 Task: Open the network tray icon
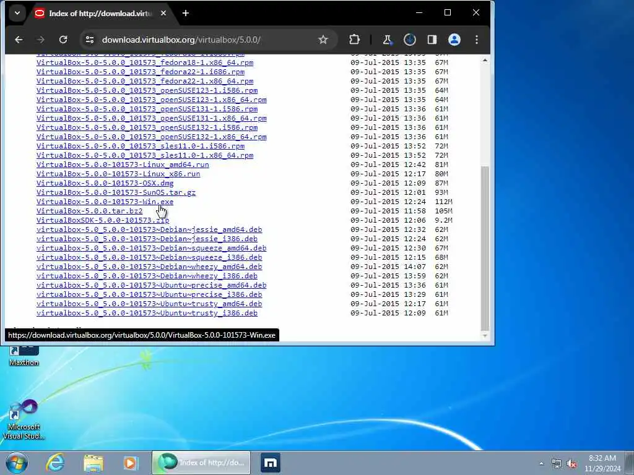click(557, 463)
